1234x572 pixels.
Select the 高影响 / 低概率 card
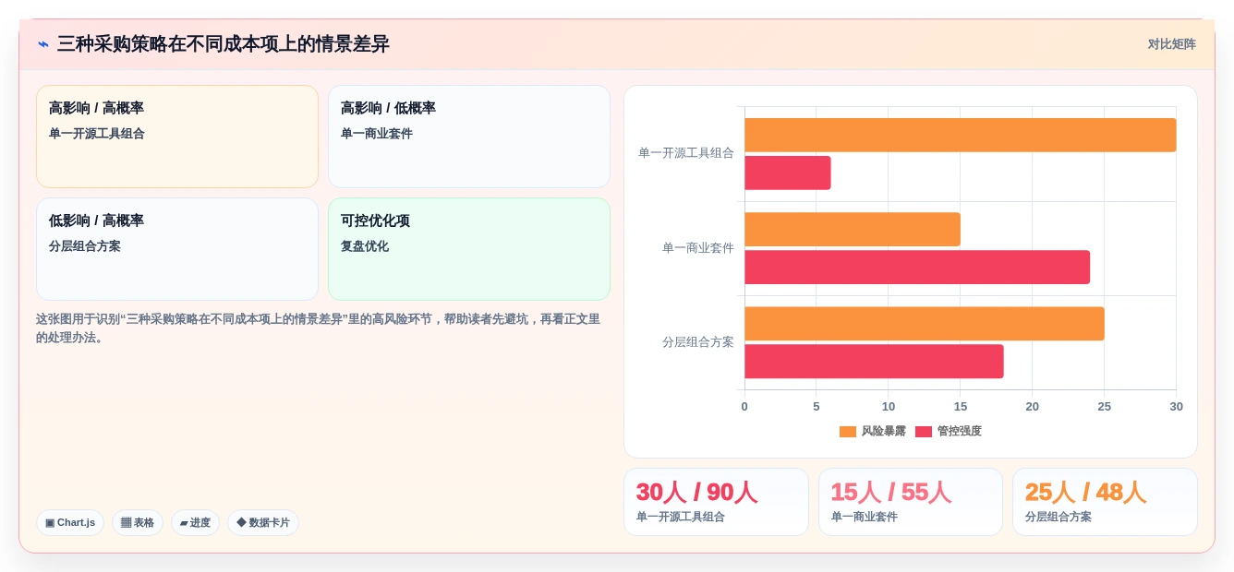click(x=469, y=137)
